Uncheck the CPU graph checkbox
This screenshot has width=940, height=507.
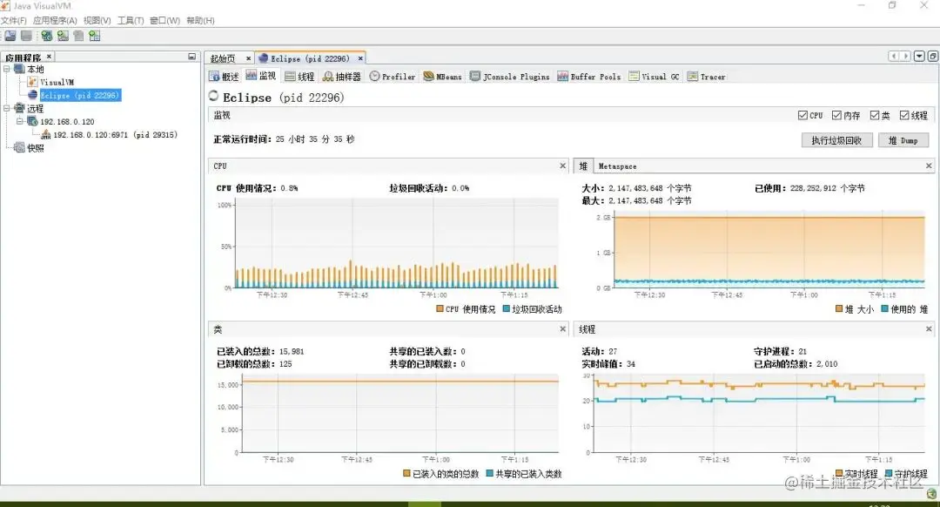(x=802, y=115)
